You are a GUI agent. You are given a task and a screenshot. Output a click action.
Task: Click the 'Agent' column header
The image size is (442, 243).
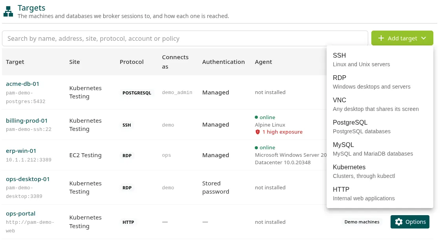[x=263, y=62]
